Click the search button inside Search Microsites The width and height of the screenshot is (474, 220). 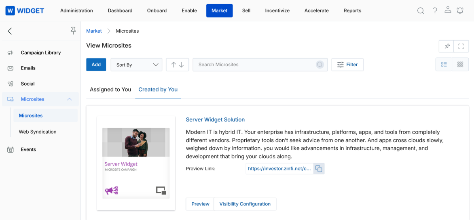coord(320,65)
